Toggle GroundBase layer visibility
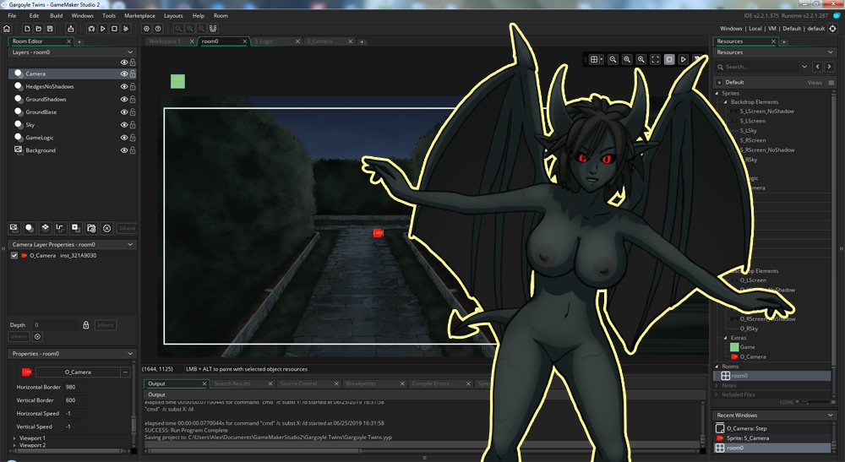 pyautogui.click(x=124, y=112)
